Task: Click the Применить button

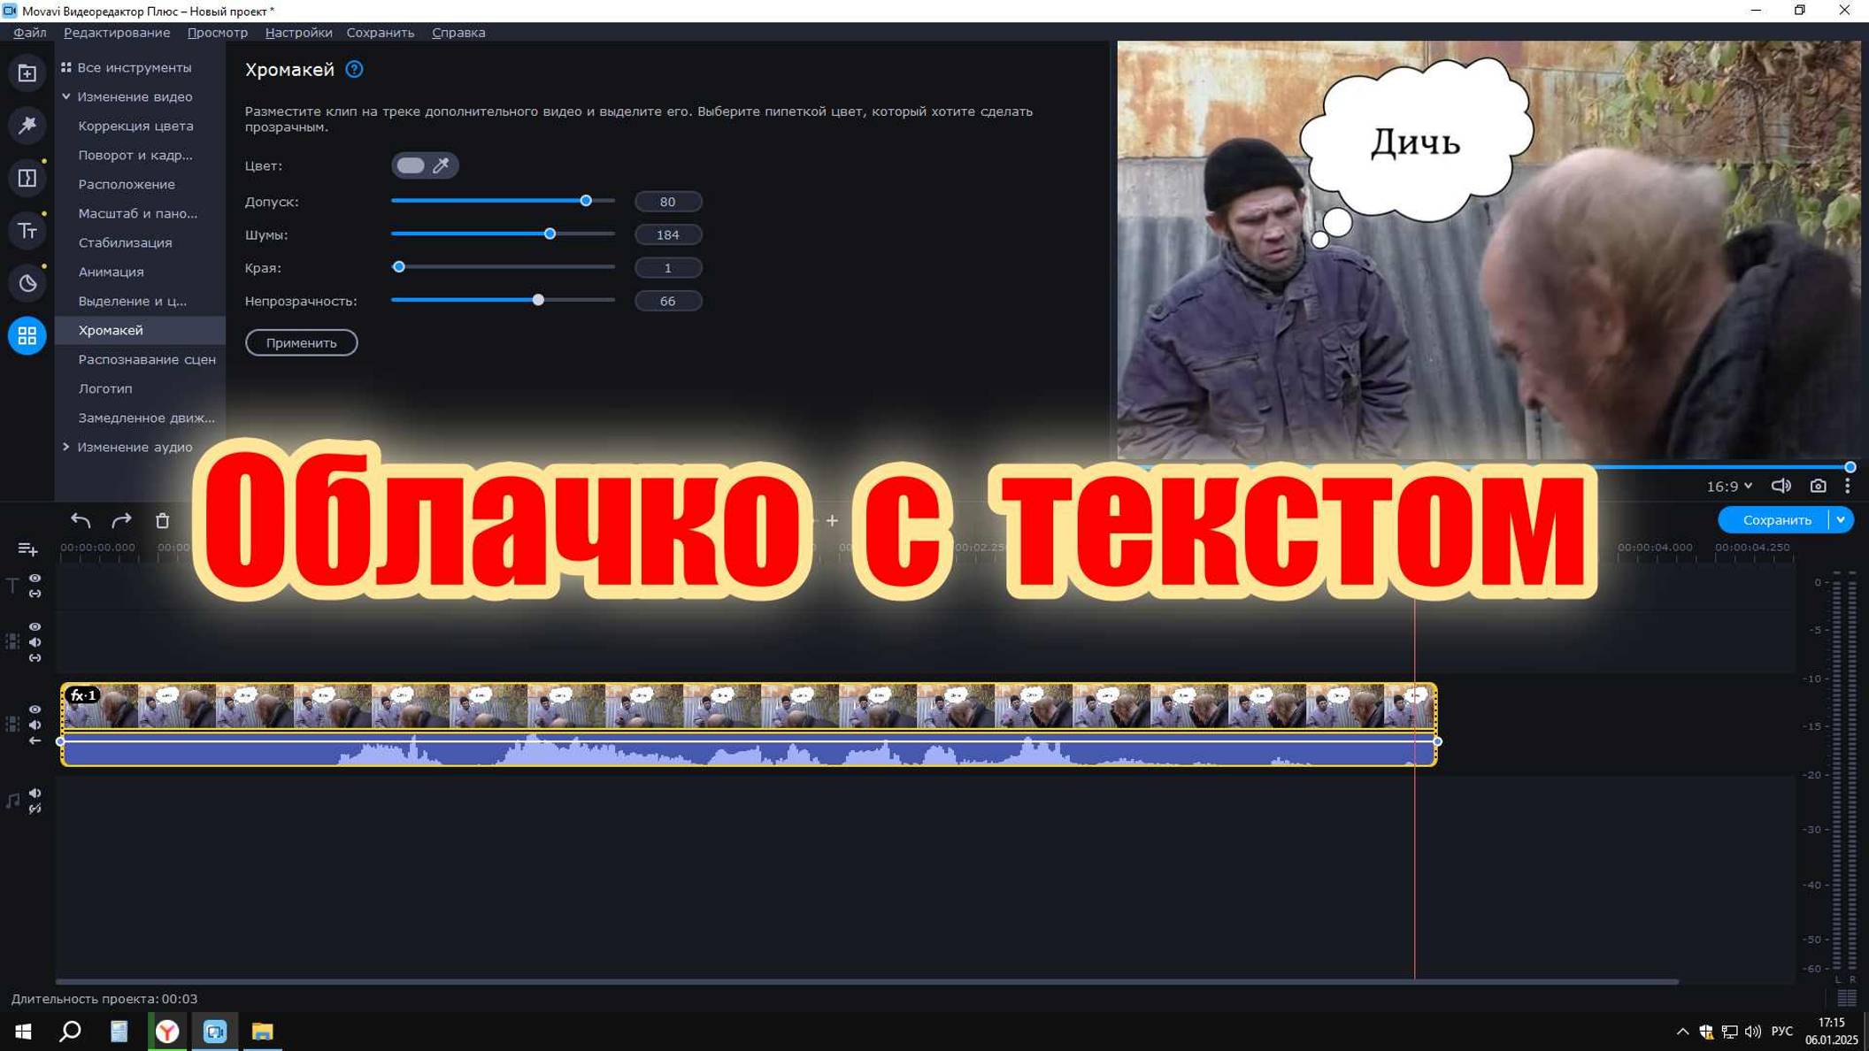Action: click(x=302, y=342)
